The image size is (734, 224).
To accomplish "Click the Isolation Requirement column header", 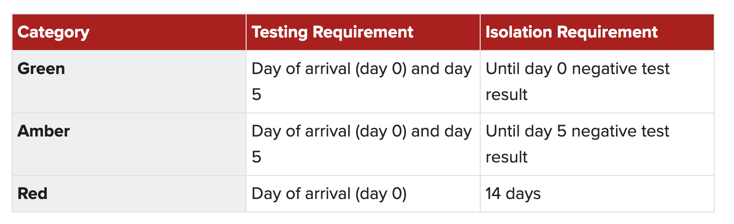I will 597,32.
